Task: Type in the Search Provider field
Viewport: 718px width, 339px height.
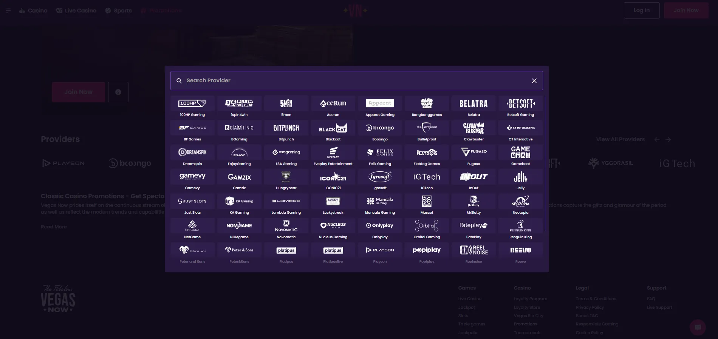Action: tap(355, 81)
